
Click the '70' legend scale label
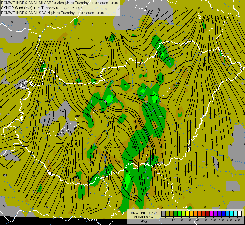tap(197, 220)
